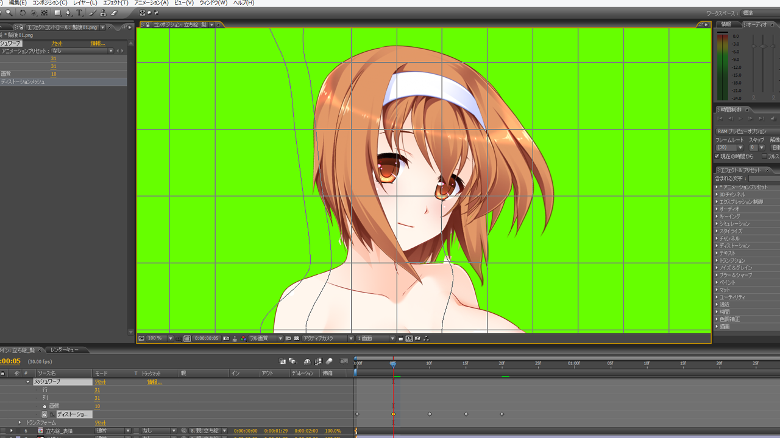Click current time 0:00:00:05 in viewer footer
The width and height of the screenshot is (780, 438).
[x=207, y=338]
